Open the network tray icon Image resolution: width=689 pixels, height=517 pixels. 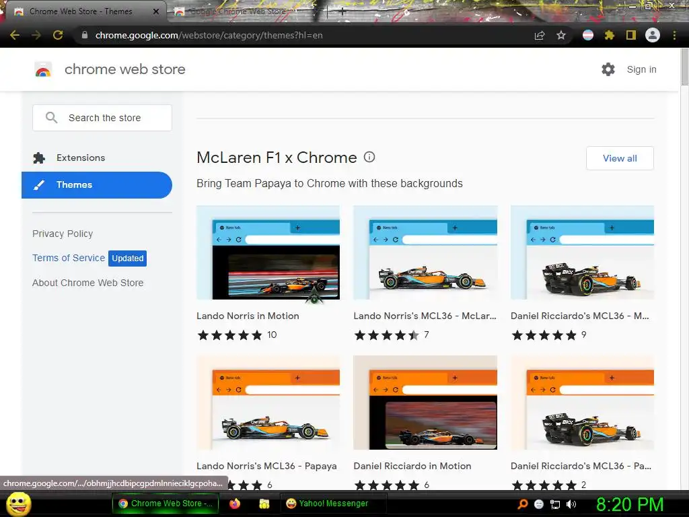(555, 504)
